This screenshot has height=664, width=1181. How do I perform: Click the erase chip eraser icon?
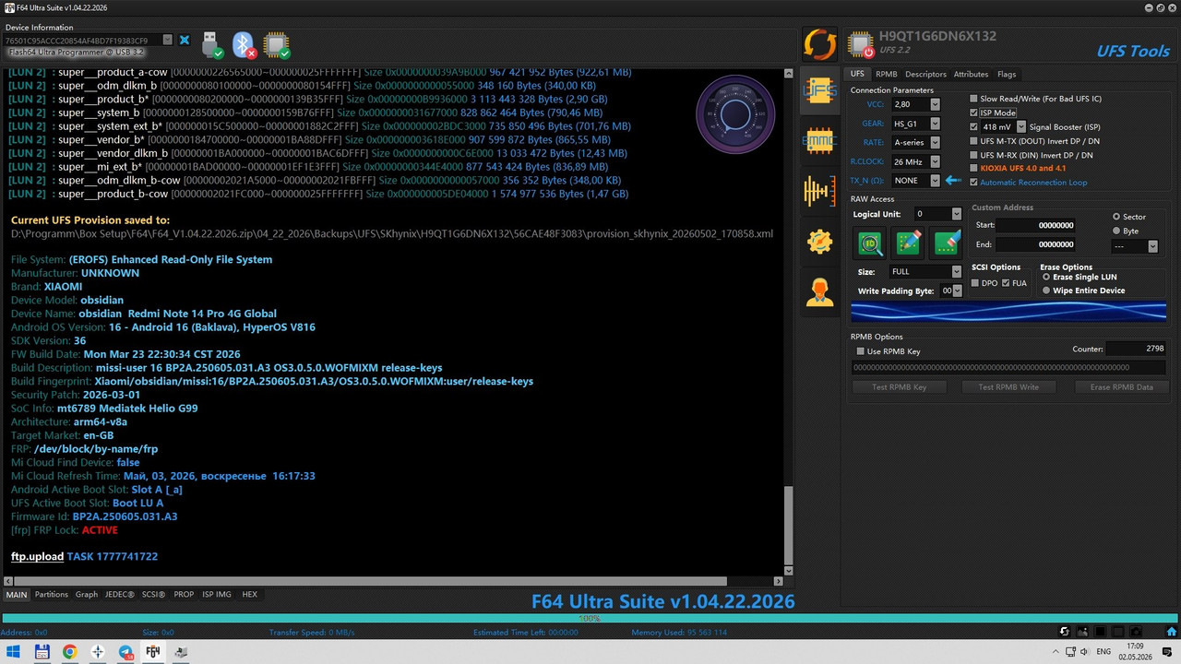click(948, 243)
